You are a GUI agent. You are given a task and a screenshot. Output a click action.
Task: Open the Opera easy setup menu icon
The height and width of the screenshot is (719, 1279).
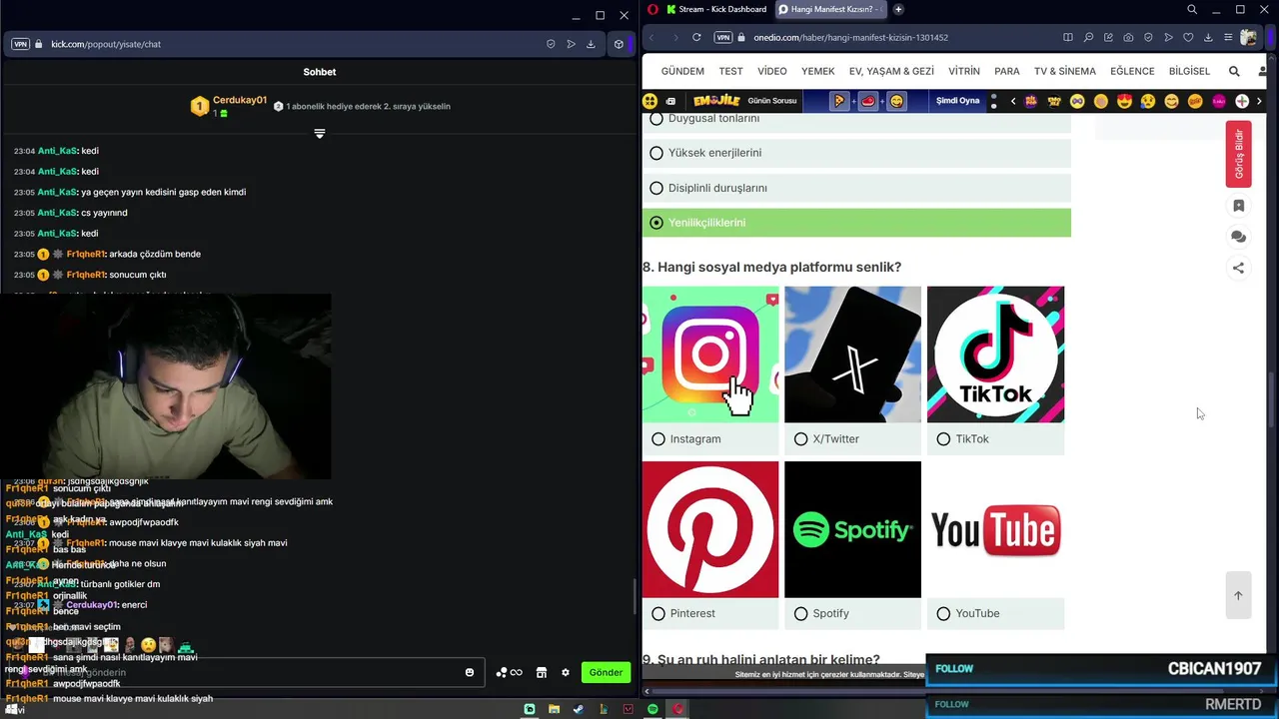tap(1228, 37)
